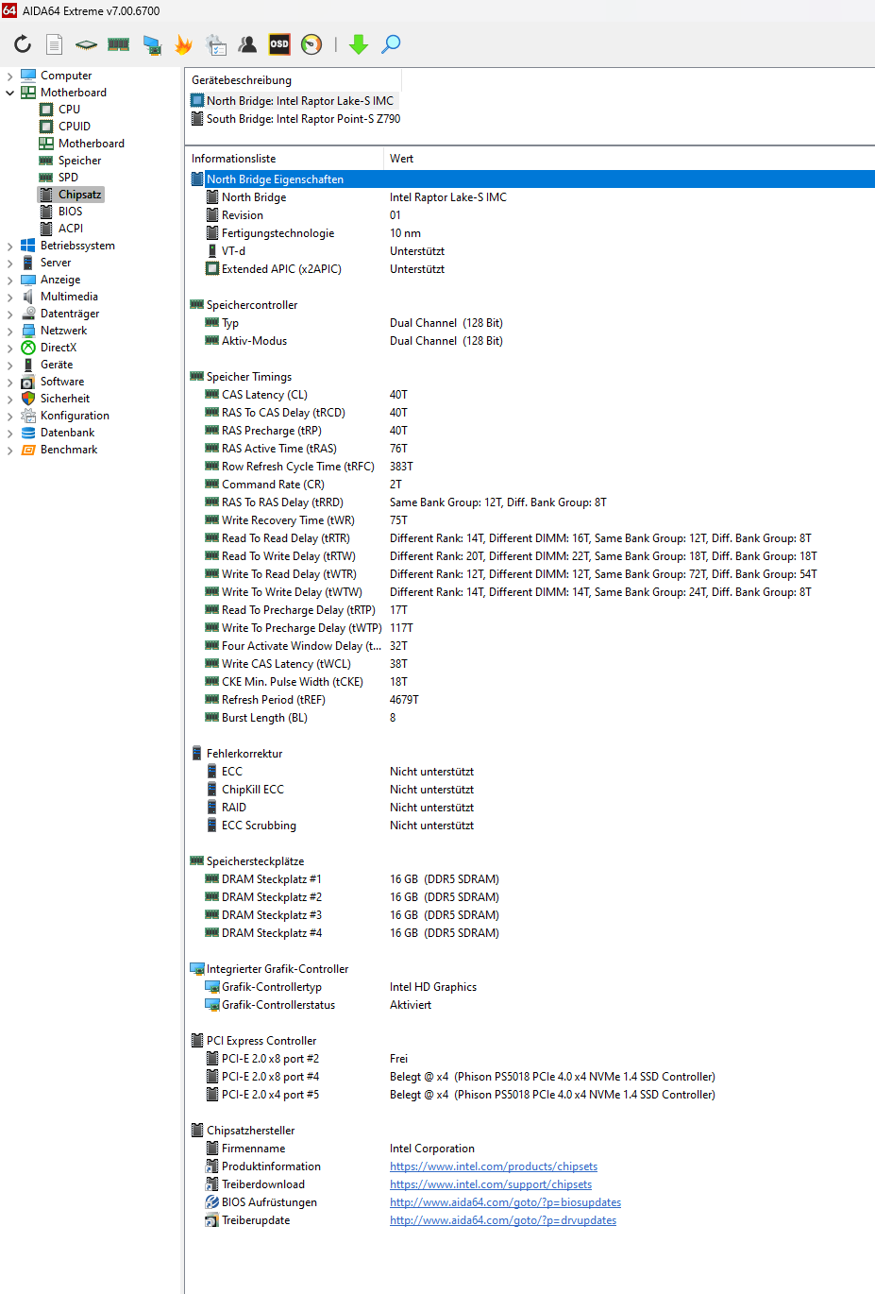Click the Datenbank database icon
This screenshot has width=875, height=1294.
28,433
